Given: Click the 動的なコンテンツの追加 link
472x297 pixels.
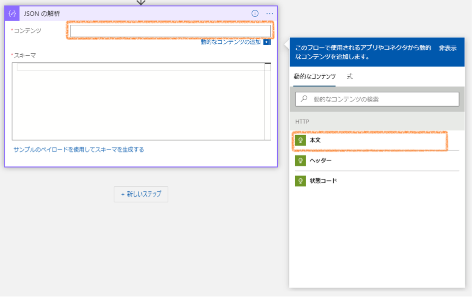Looking at the screenshot, I should pos(231,42).
